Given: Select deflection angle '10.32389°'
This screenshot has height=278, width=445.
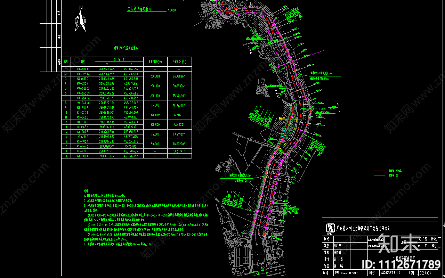Looking at the screenshot, I should [179, 105].
